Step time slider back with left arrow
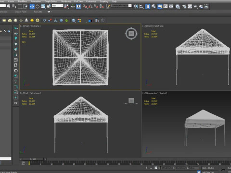Image resolution: width=231 pixels, height=173 pixels. [21, 159]
